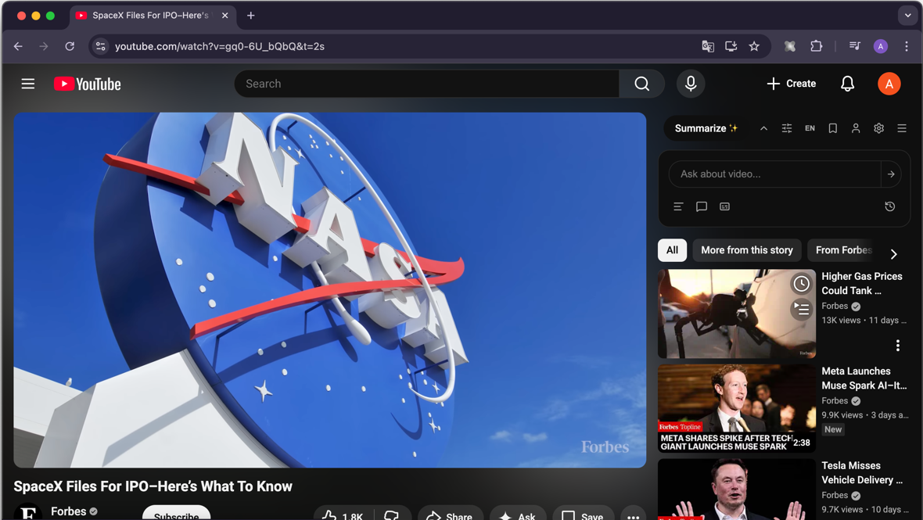
Task: Open the Summarize sliders options icon
Action: [786, 128]
